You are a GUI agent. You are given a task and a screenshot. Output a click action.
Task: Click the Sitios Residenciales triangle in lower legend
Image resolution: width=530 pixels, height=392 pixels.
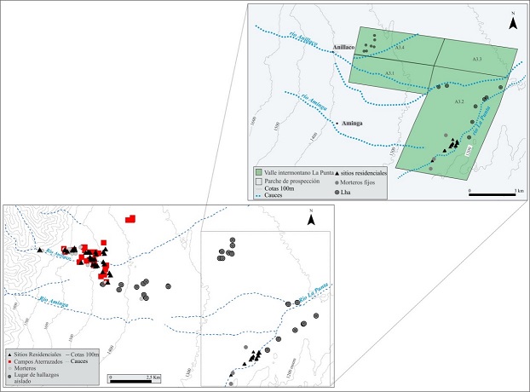click(x=9, y=354)
